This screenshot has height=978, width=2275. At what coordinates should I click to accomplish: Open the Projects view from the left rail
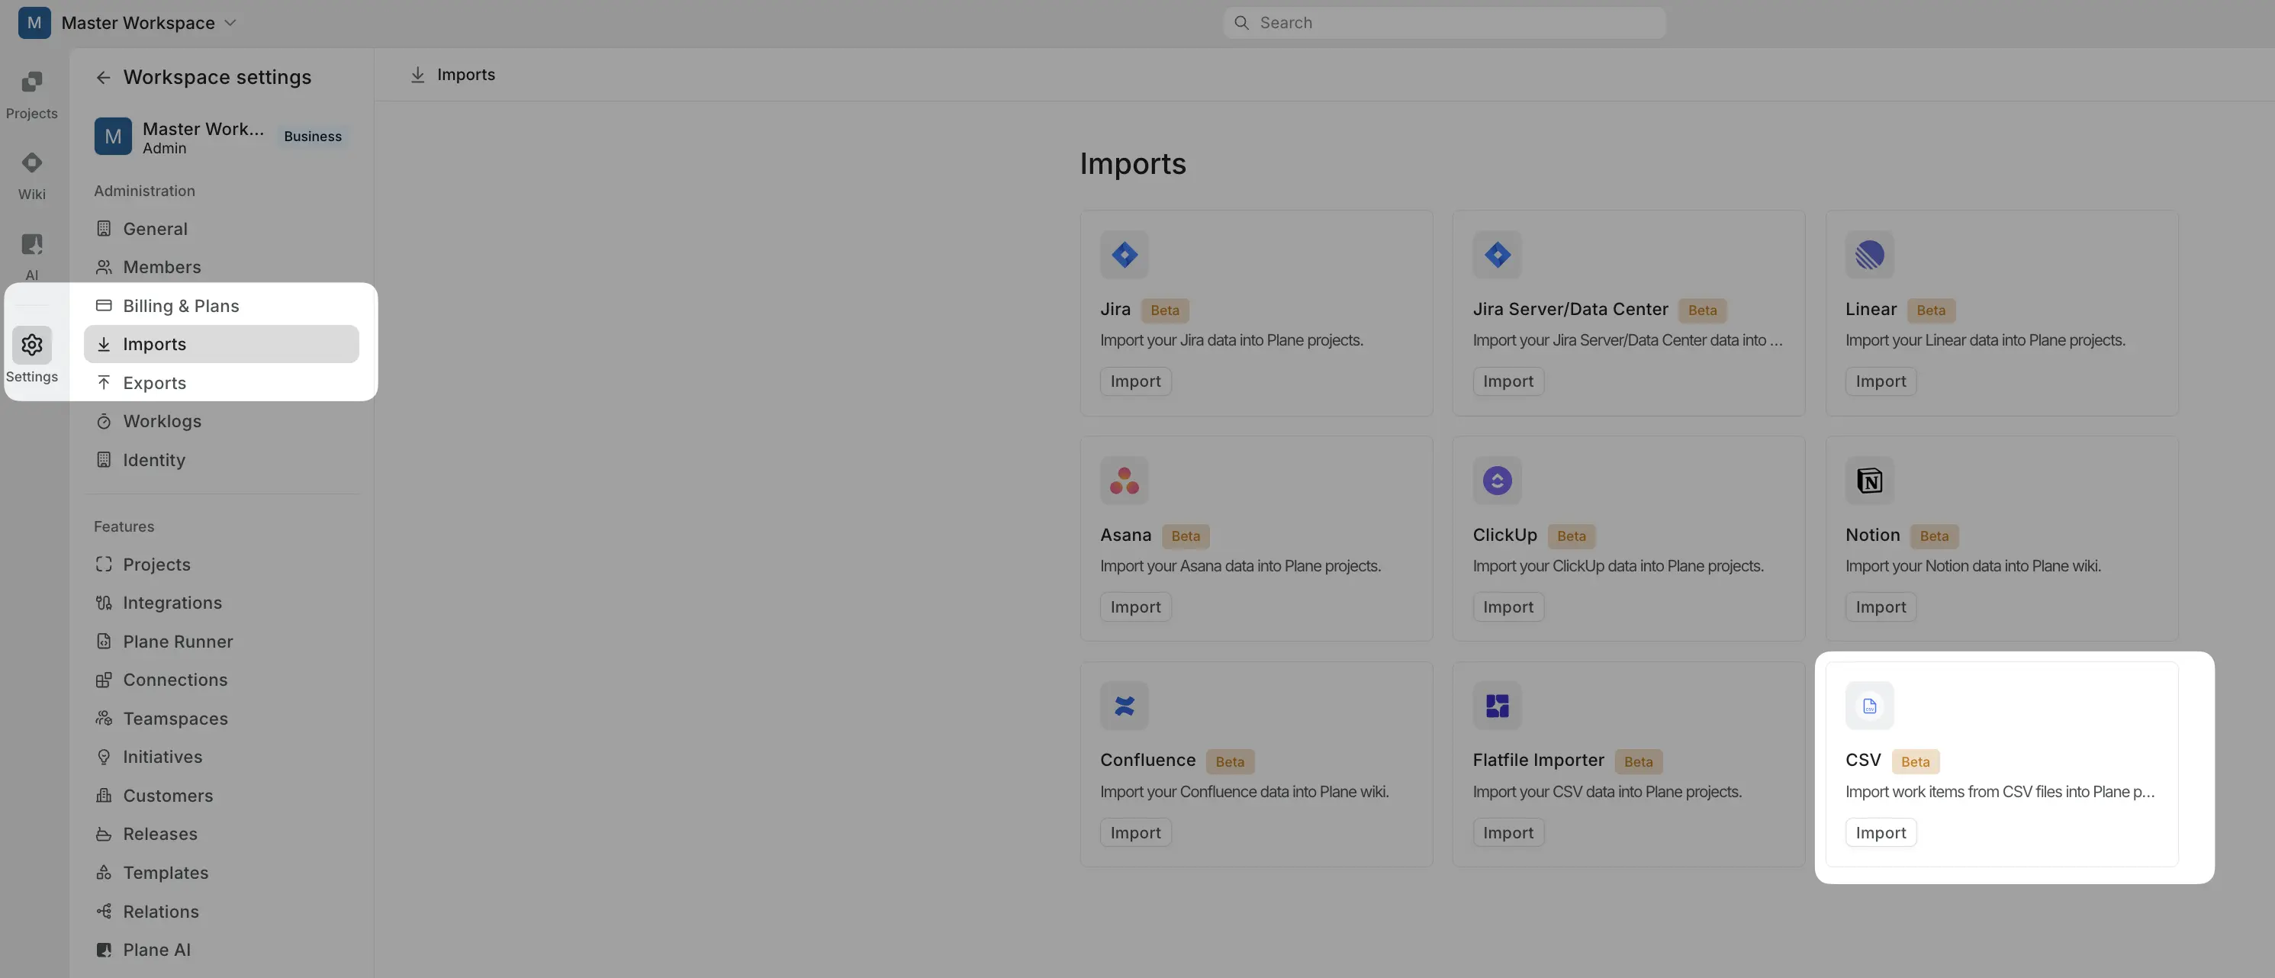pos(32,91)
